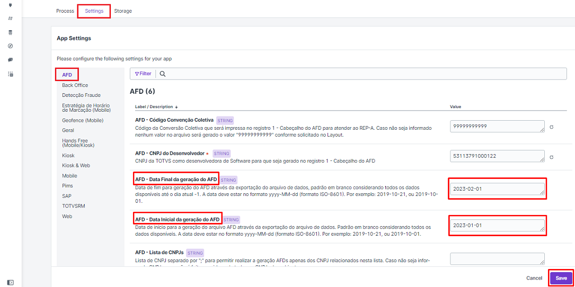Click the Value column header
Screen dimensions: 575x287
[x=455, y=106]
